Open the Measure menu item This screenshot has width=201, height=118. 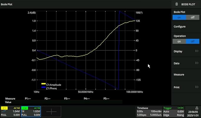[x=186, y=75]
